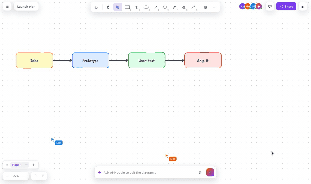Open Page 1 options ellipsis
Image resolution: width=311 pixels, height=184 pixels.
point(26,165)
